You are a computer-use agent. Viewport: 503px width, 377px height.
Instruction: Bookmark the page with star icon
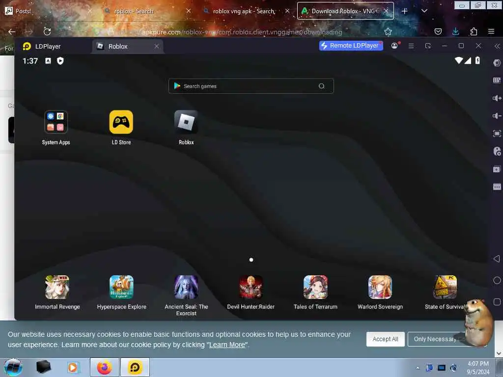[x=388, y=32]
